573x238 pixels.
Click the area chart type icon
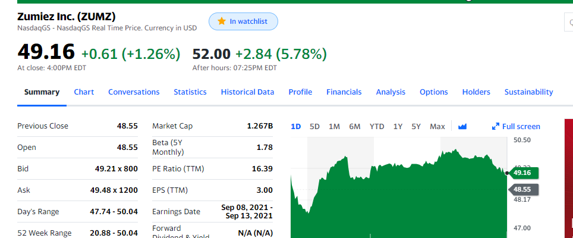[462, 126]
